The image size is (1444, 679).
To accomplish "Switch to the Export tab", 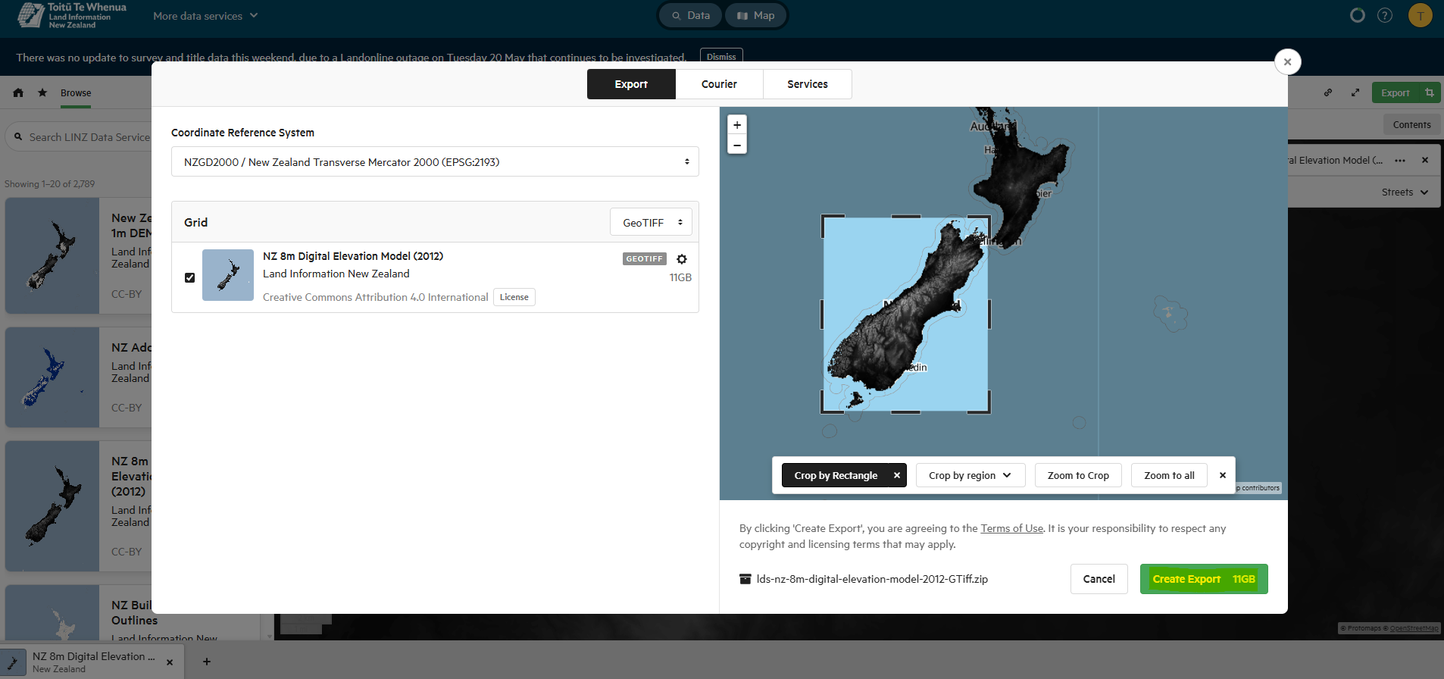I will pos(631,84).
